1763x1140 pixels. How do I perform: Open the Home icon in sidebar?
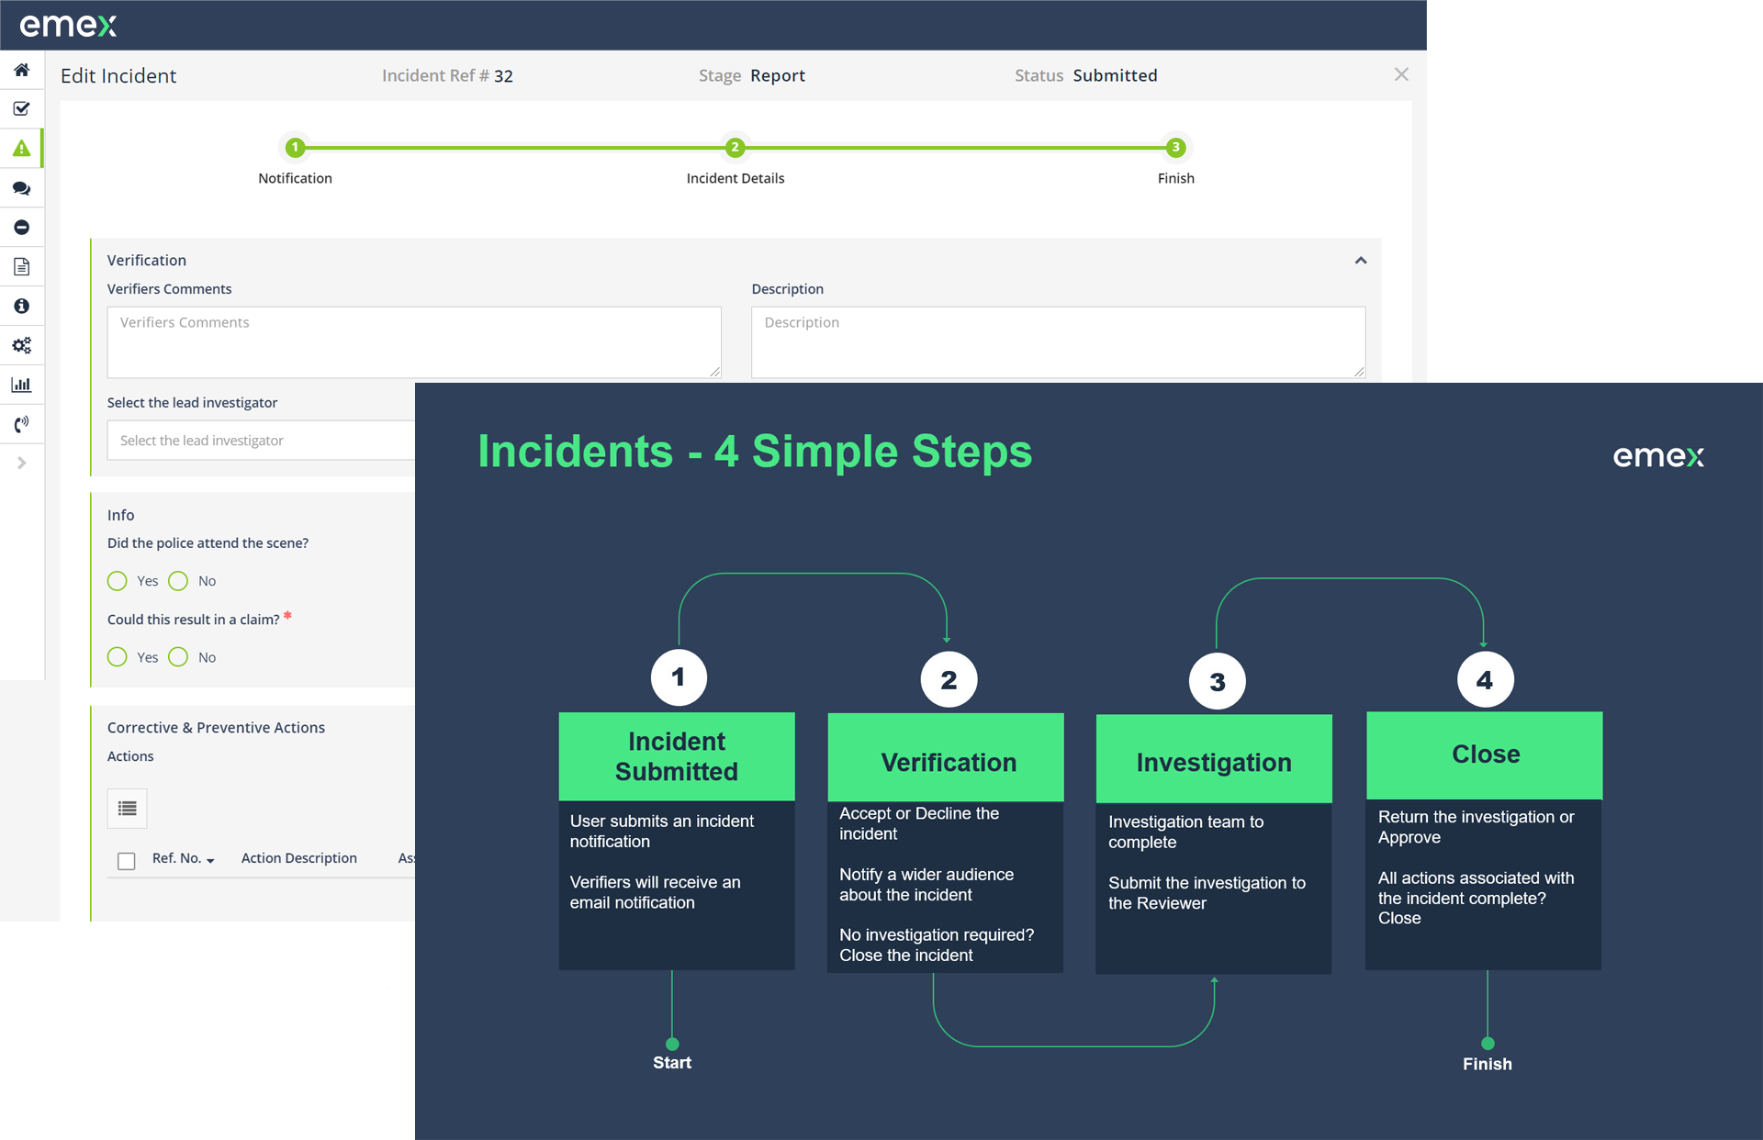22,70
